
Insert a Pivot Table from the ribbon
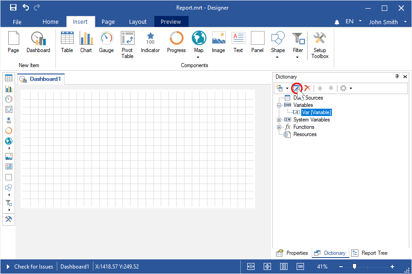pyautogui.click(x=127, y=45)
